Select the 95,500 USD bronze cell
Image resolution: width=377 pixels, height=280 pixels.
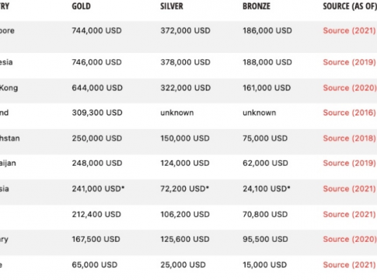click(265, 239)
